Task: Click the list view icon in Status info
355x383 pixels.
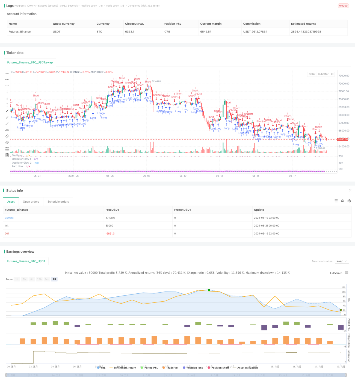Action: [x=336, y=201]
